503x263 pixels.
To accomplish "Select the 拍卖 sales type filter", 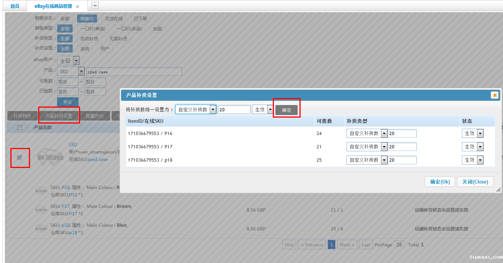I will (x=157, y=28).
